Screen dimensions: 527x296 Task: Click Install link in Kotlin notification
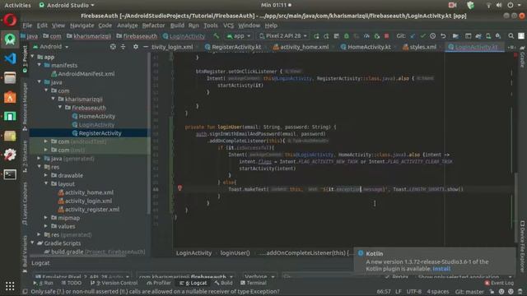[x=441, y=269]
